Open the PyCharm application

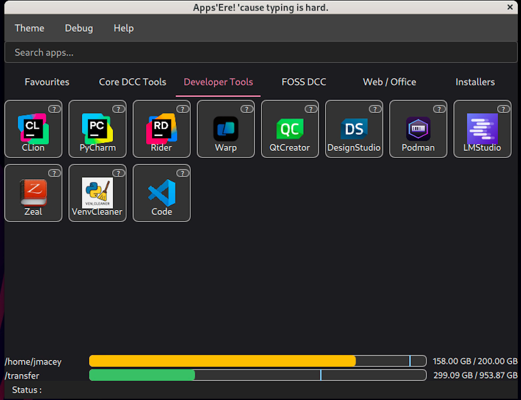click(x=97, y=129)
